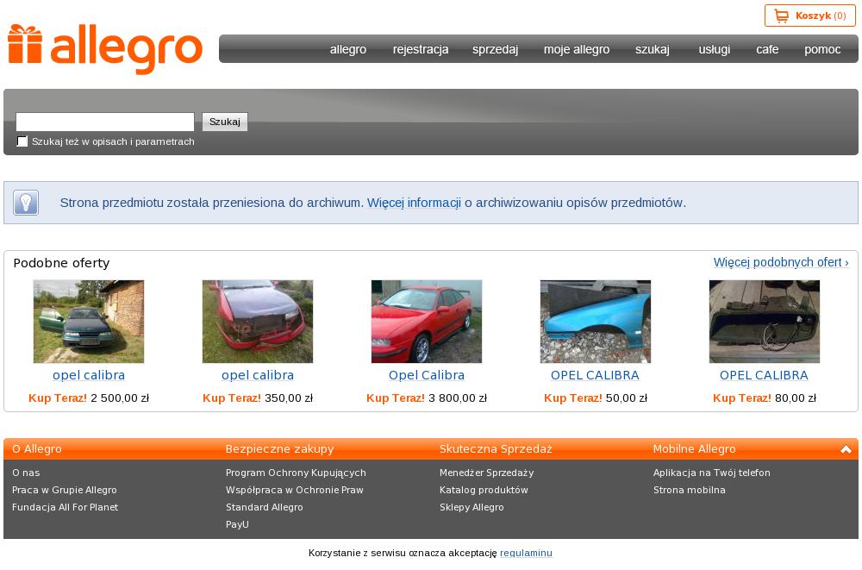Click the Szukaj search button
This screenshot has height=570, width=862.
pos(225,122)
